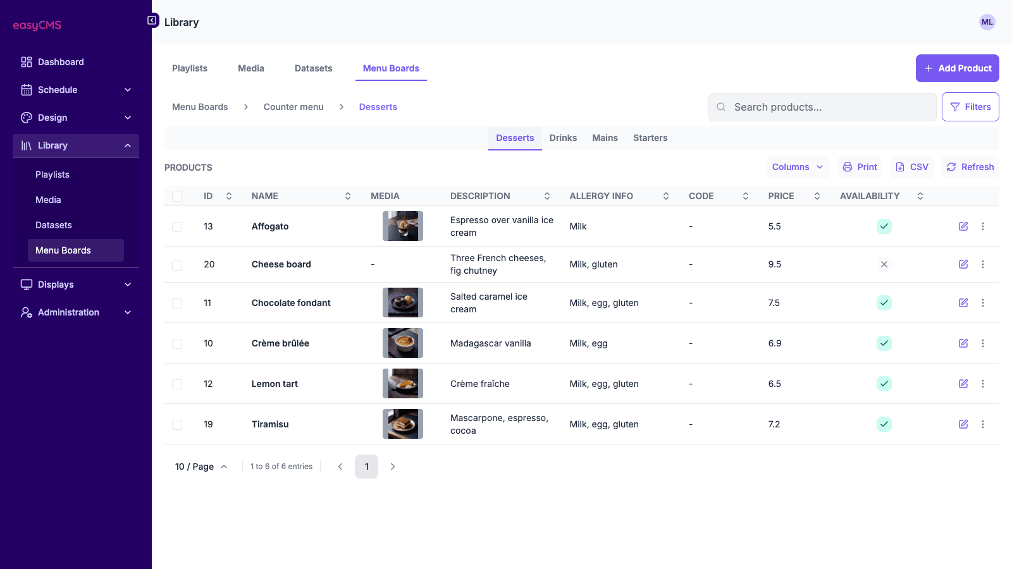1012x569 pixels.
Task: Open more options for Crème brûlée
Action: [x=983, y=343]
